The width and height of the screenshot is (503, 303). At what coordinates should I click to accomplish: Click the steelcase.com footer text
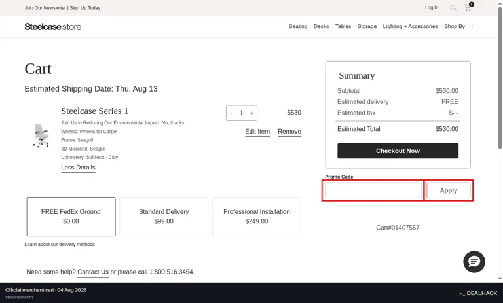(19, 297)
